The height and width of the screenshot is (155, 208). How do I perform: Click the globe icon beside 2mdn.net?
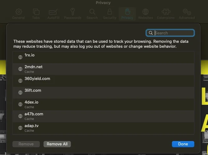20,69
